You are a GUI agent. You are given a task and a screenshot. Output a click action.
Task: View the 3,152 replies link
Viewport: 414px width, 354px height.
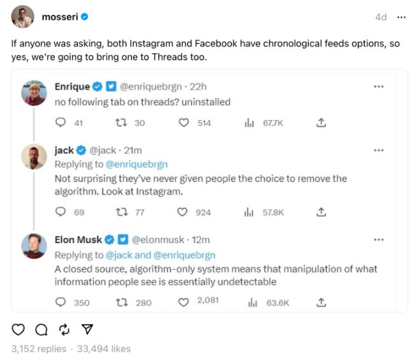pyautogui.click(x=39, y=348)
